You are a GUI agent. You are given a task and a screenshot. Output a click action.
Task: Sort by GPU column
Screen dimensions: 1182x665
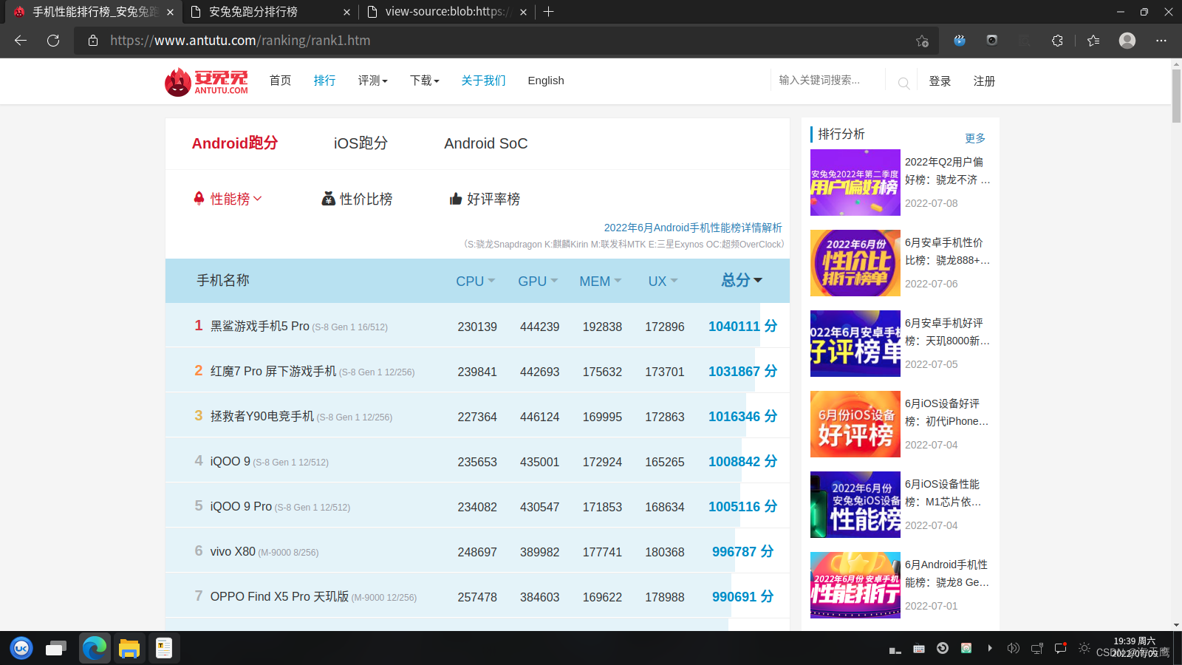coord(538,281)
